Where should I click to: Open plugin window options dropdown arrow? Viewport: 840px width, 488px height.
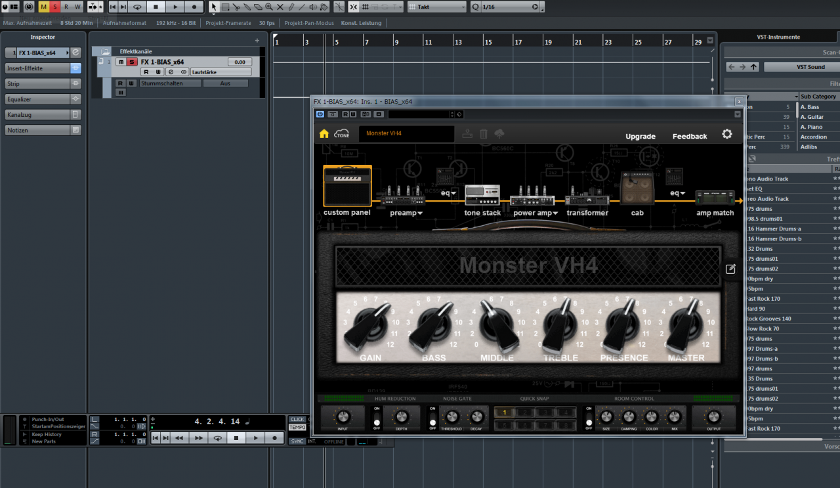point(737,114)
